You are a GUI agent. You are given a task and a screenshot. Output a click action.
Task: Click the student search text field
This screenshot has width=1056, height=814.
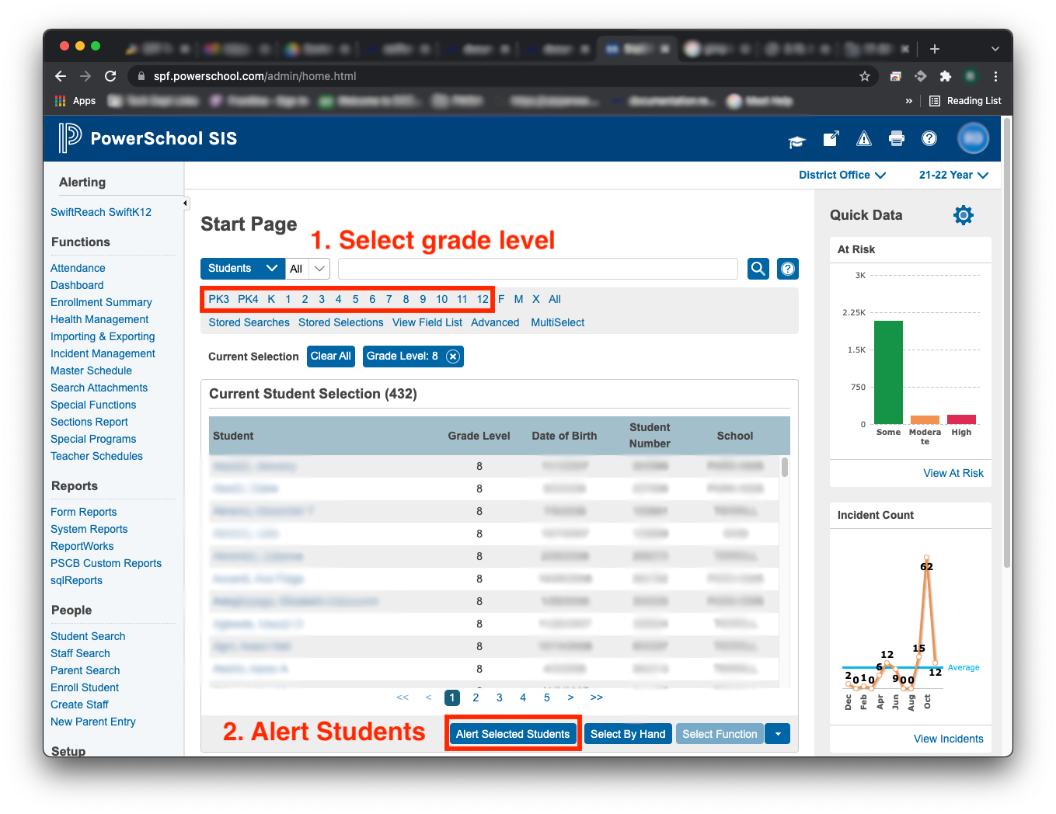[538, 269]
